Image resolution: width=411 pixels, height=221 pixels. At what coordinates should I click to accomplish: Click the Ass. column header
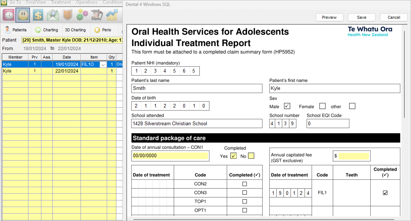(47, 57)
